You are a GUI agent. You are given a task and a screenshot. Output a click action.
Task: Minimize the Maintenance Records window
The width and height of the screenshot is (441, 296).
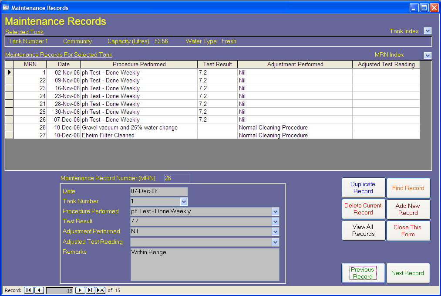coord(414,7)
